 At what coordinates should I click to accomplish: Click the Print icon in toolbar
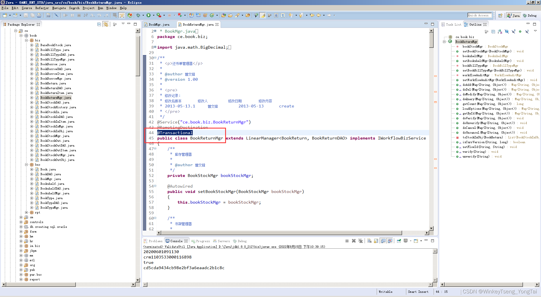(39, 15)
